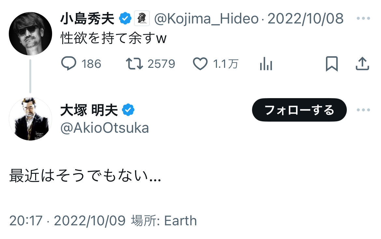The height and width of the screenshot is (239, 381).
Task: Open the @AkioOtsuka profile handle
Action: (105, 128)
